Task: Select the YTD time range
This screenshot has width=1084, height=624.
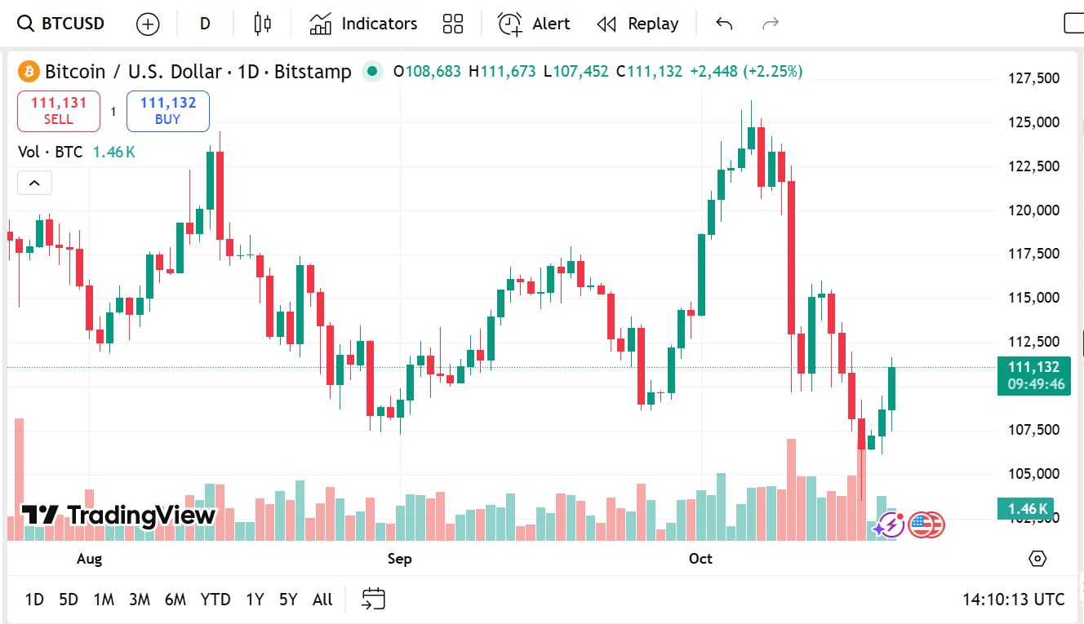Action: tap(215, 600)
